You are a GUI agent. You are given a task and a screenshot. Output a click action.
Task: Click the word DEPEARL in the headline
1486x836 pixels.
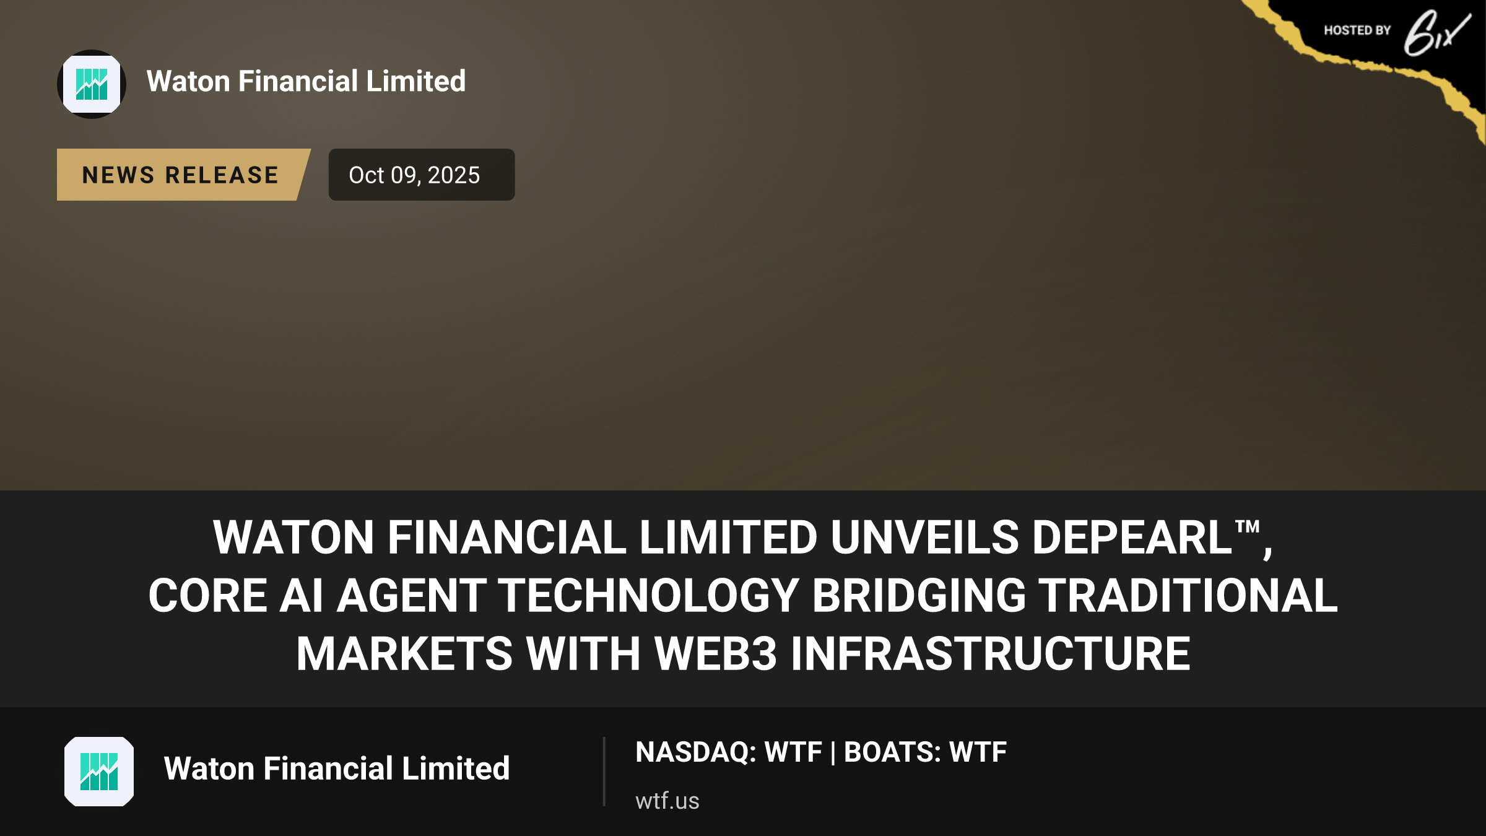(1132, 537)
